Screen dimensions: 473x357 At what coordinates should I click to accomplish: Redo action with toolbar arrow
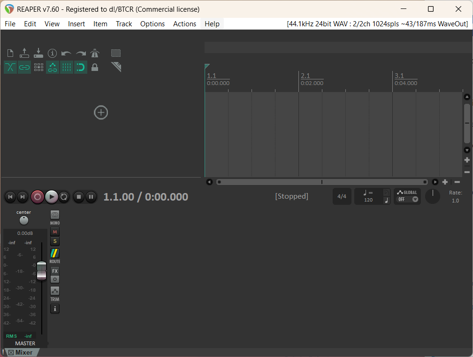tap(81, 54)
